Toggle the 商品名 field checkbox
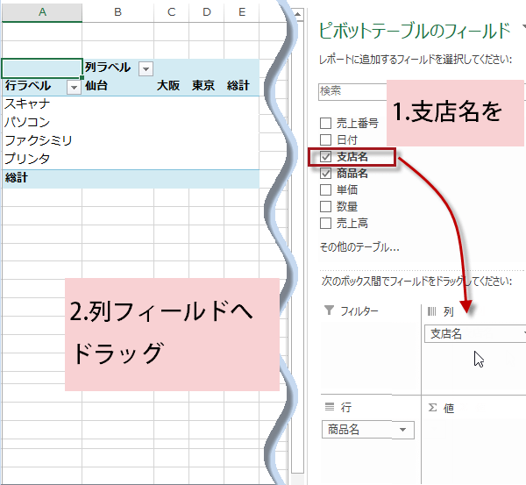Image resolution: width=526 pixels, height=485 pixels. [x=326, y=173]
